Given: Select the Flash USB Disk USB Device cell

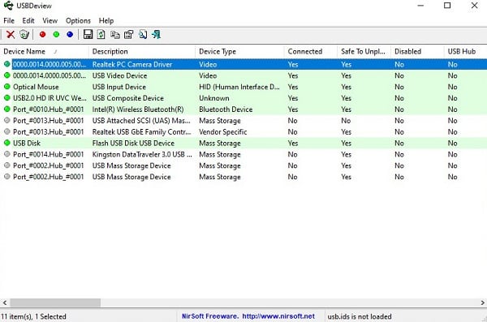Looking at the screenshot, I should tap(133, 143).
